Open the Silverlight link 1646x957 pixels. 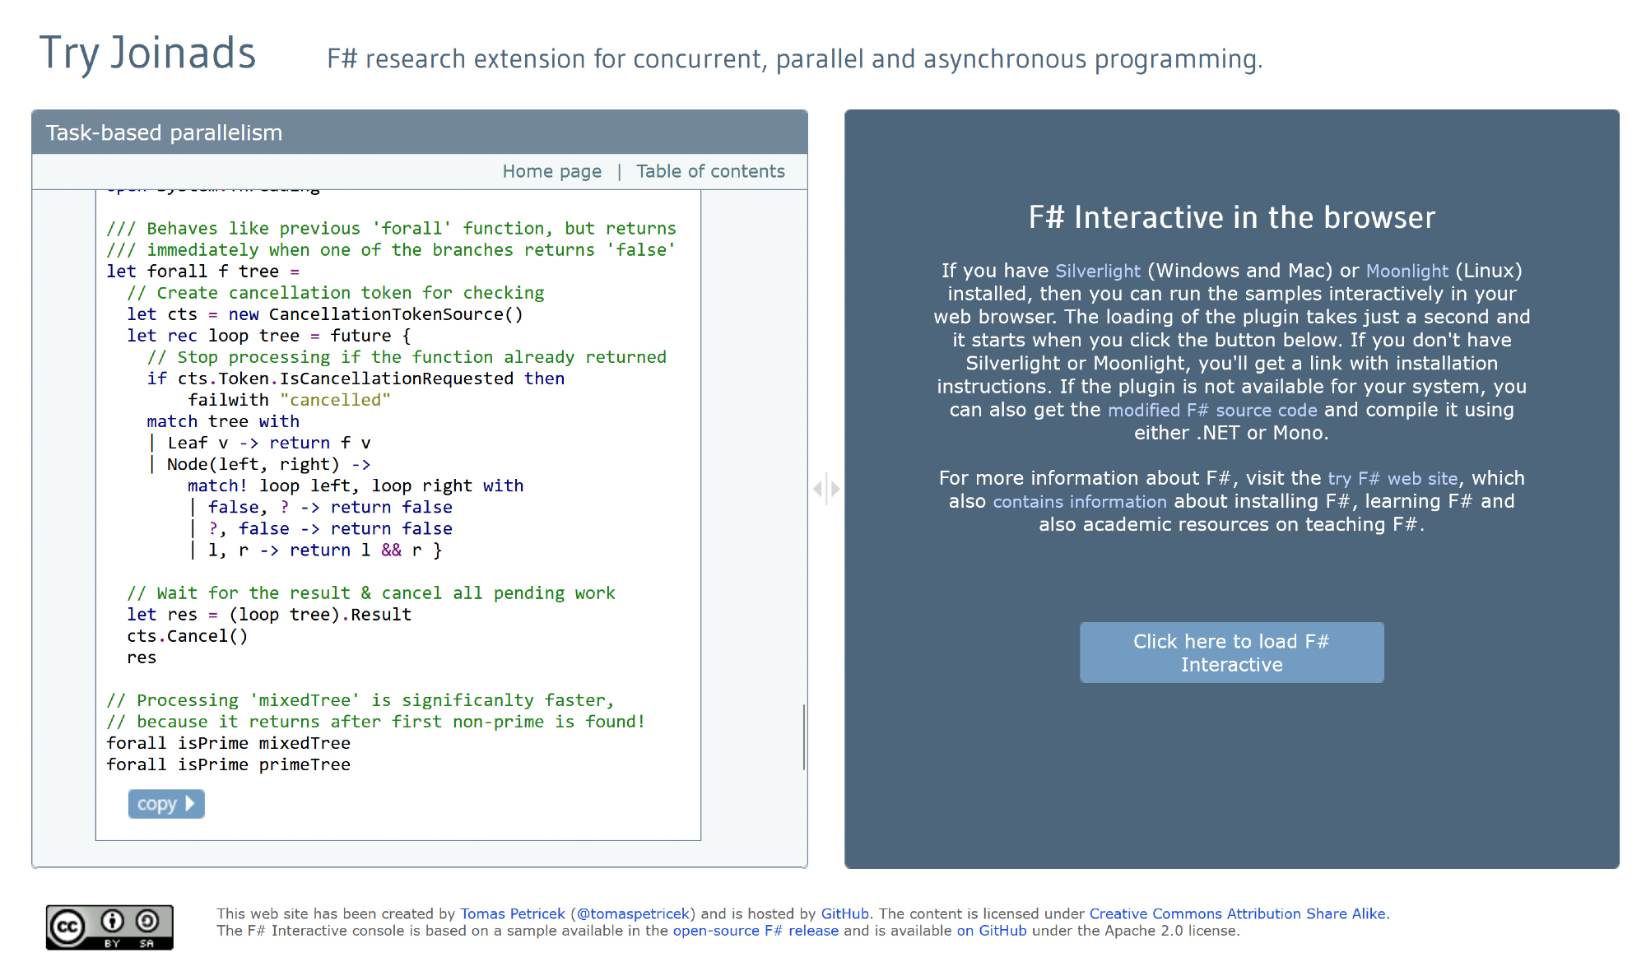point(1097,271)
